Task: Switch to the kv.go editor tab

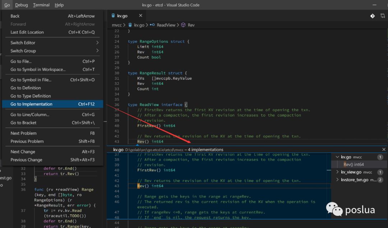Action: 127,15
